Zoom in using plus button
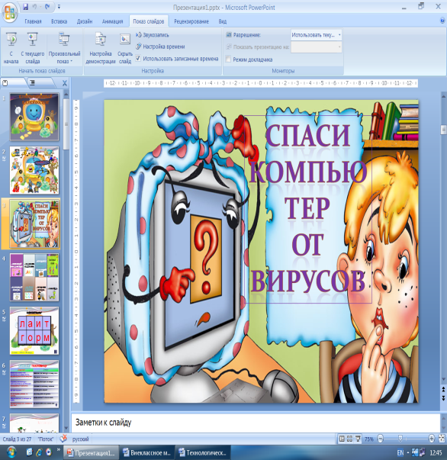This screenshot has height=460, width=447. click(x=431, y=439)
